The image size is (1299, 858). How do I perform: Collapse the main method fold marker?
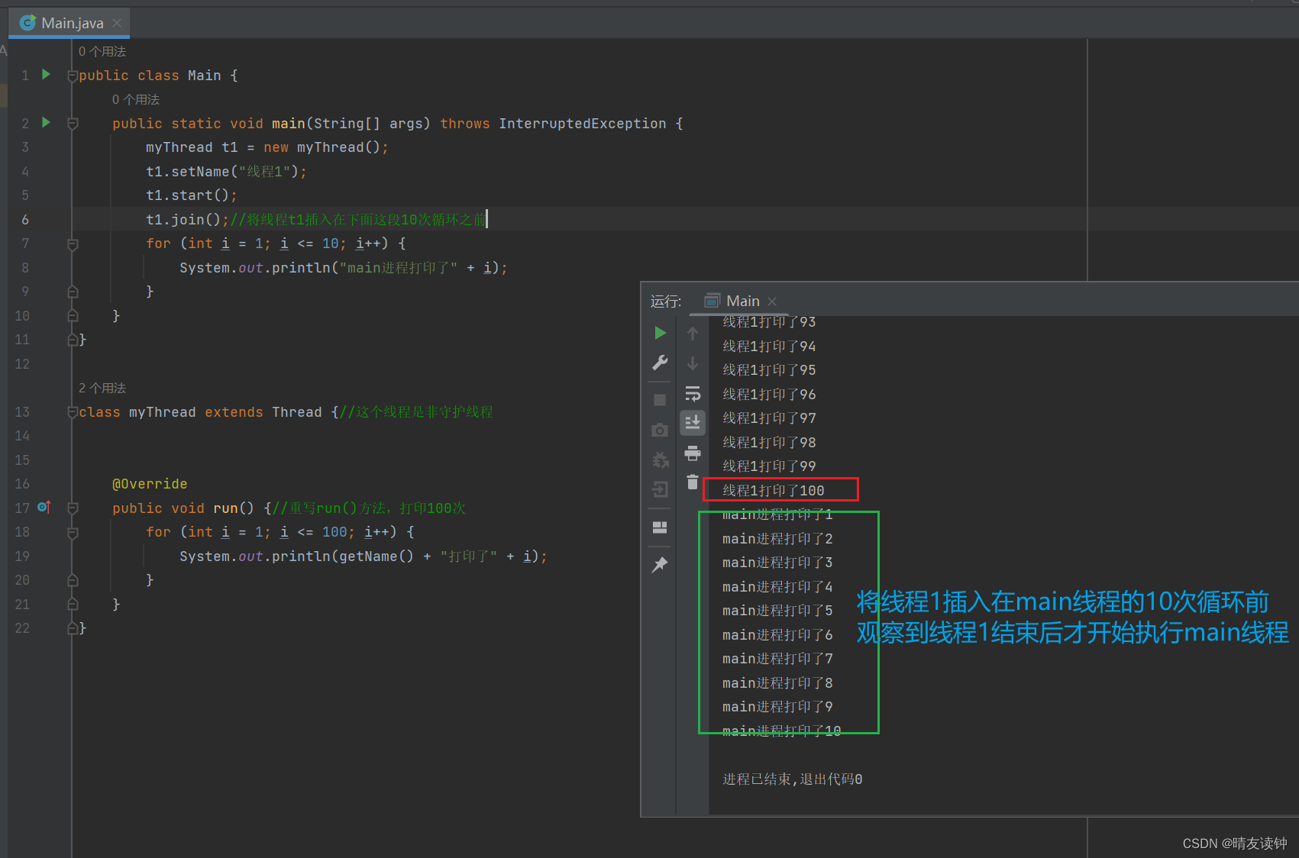pos(73,124)
